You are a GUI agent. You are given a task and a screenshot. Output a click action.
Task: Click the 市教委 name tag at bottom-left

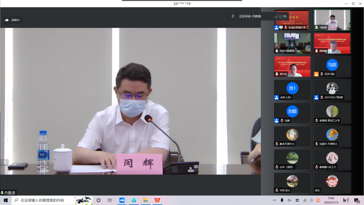[8, 193]
